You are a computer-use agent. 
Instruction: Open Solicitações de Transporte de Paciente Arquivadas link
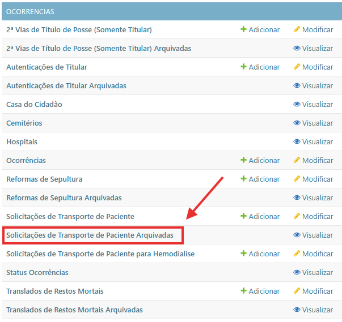pos(90,235)
